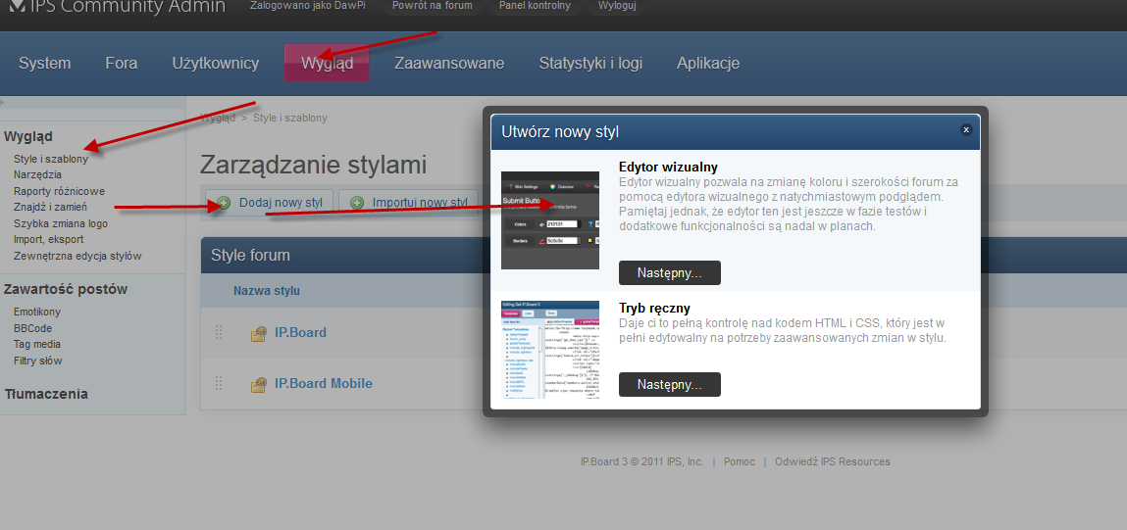The width and height of the screenshot is (1127, 530).
Task: Open Szybka zmiana logo in the sidebar
Action: click(61, 223)
